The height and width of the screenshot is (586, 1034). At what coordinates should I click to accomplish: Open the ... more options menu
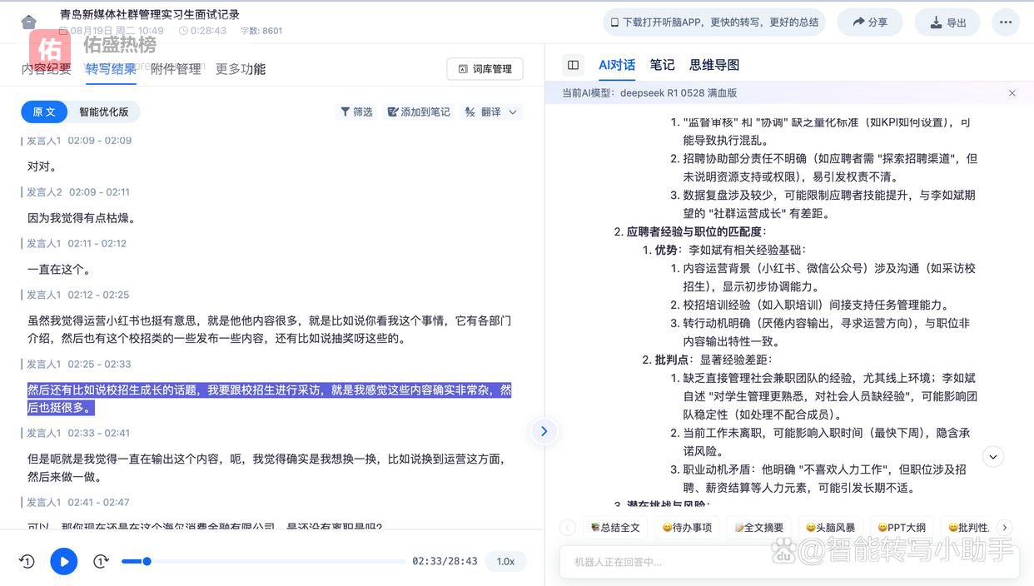(x=1006, y=22)
